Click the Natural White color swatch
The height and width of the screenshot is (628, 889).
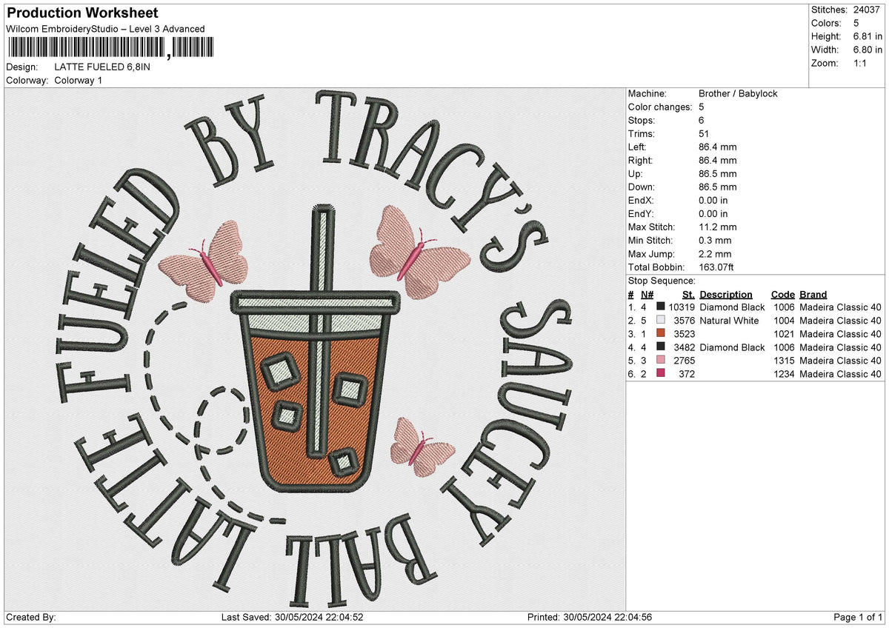pyautogui.click(x=661, y=320)
